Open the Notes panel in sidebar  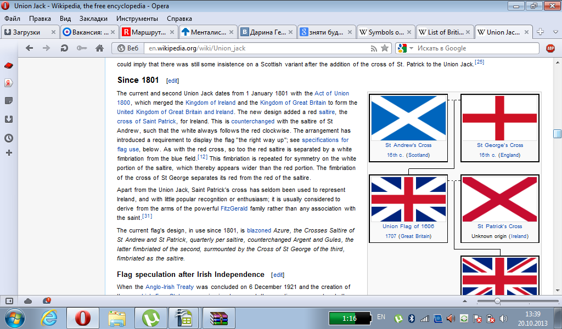[x=9, y=101]
